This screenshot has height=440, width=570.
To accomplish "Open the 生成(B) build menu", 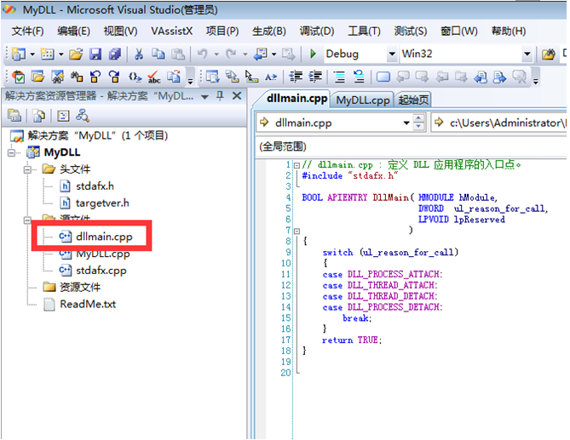I will click(x=269, y=31).
